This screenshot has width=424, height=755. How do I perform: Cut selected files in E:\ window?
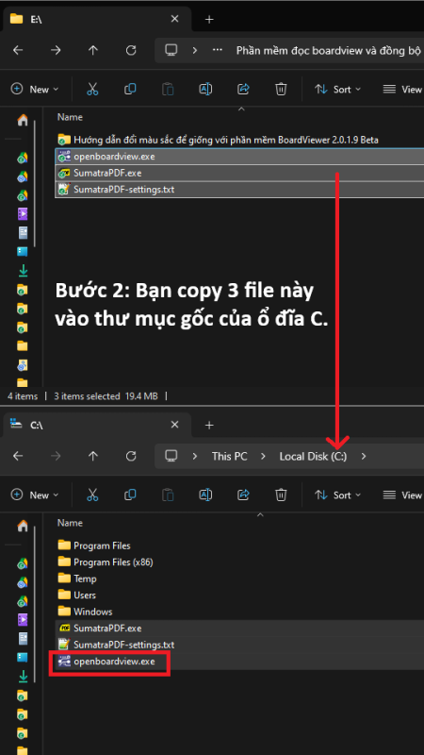click(92, 89)
